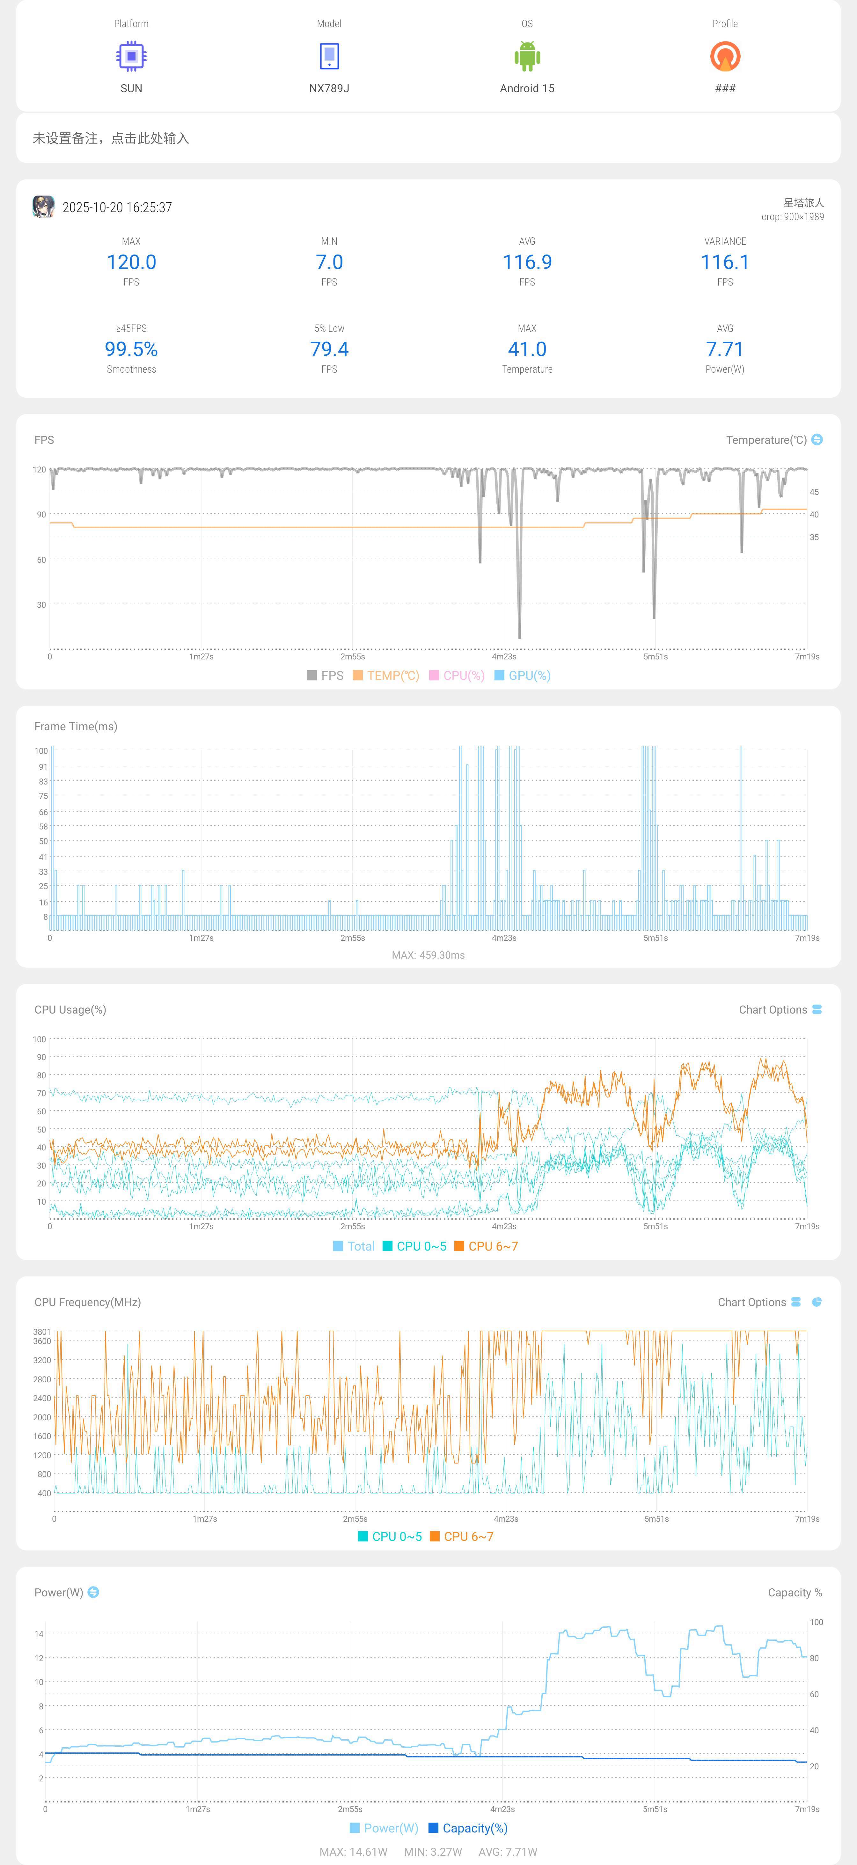Viewport: 857px width, 1865px height.
Task: Click the model name NX789J
Action: point(329,88)
